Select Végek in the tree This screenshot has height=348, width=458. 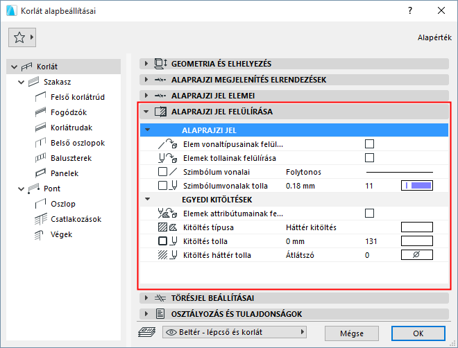click(61, 234)
